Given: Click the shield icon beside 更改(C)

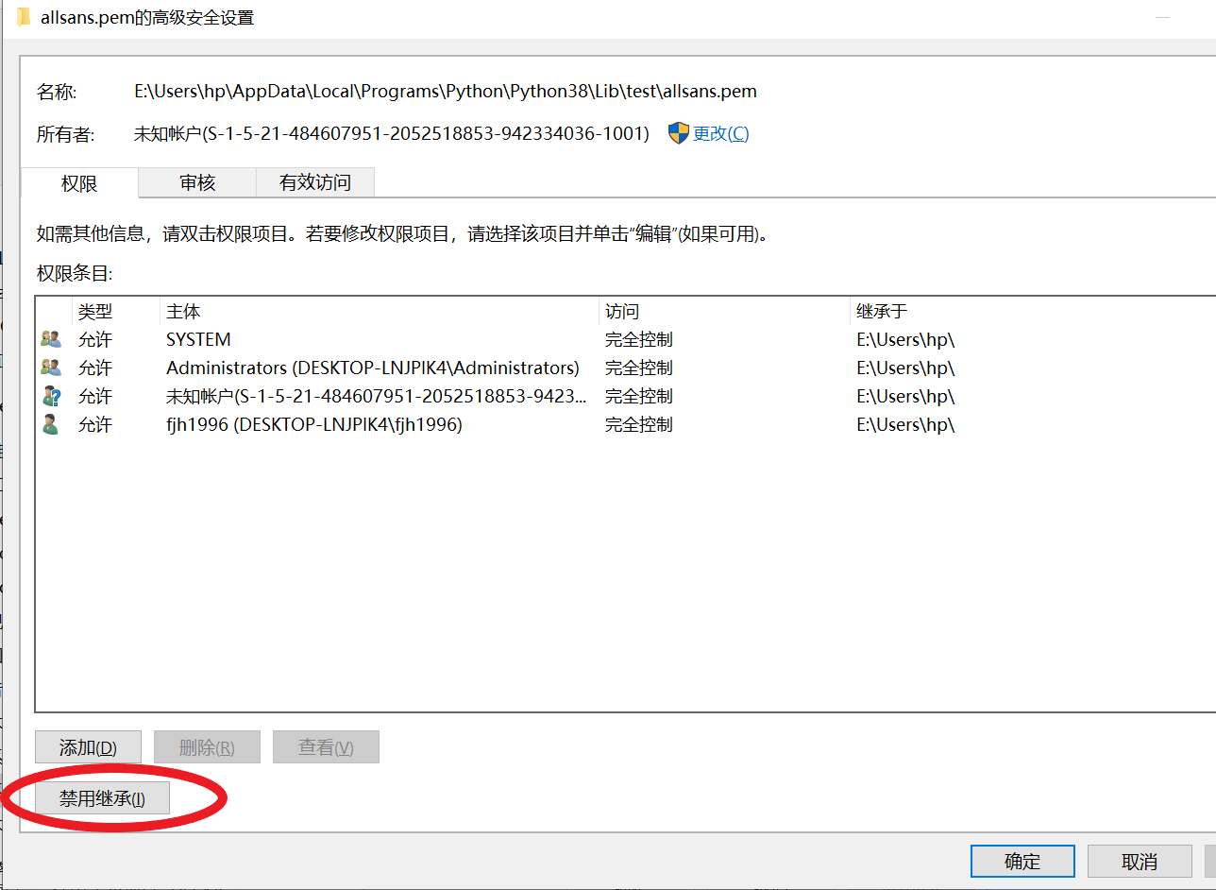Looking at the screenshot, I should (679, 133).
